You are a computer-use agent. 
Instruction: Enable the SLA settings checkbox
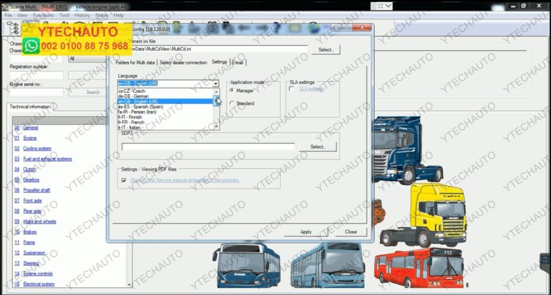click(292, 89)
